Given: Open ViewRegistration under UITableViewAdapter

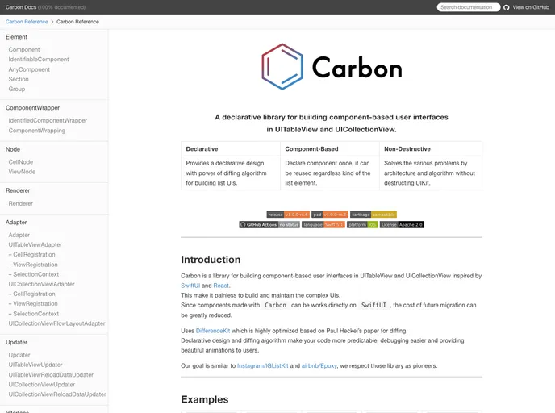Looking at the screenshot, I should [33, 265].
